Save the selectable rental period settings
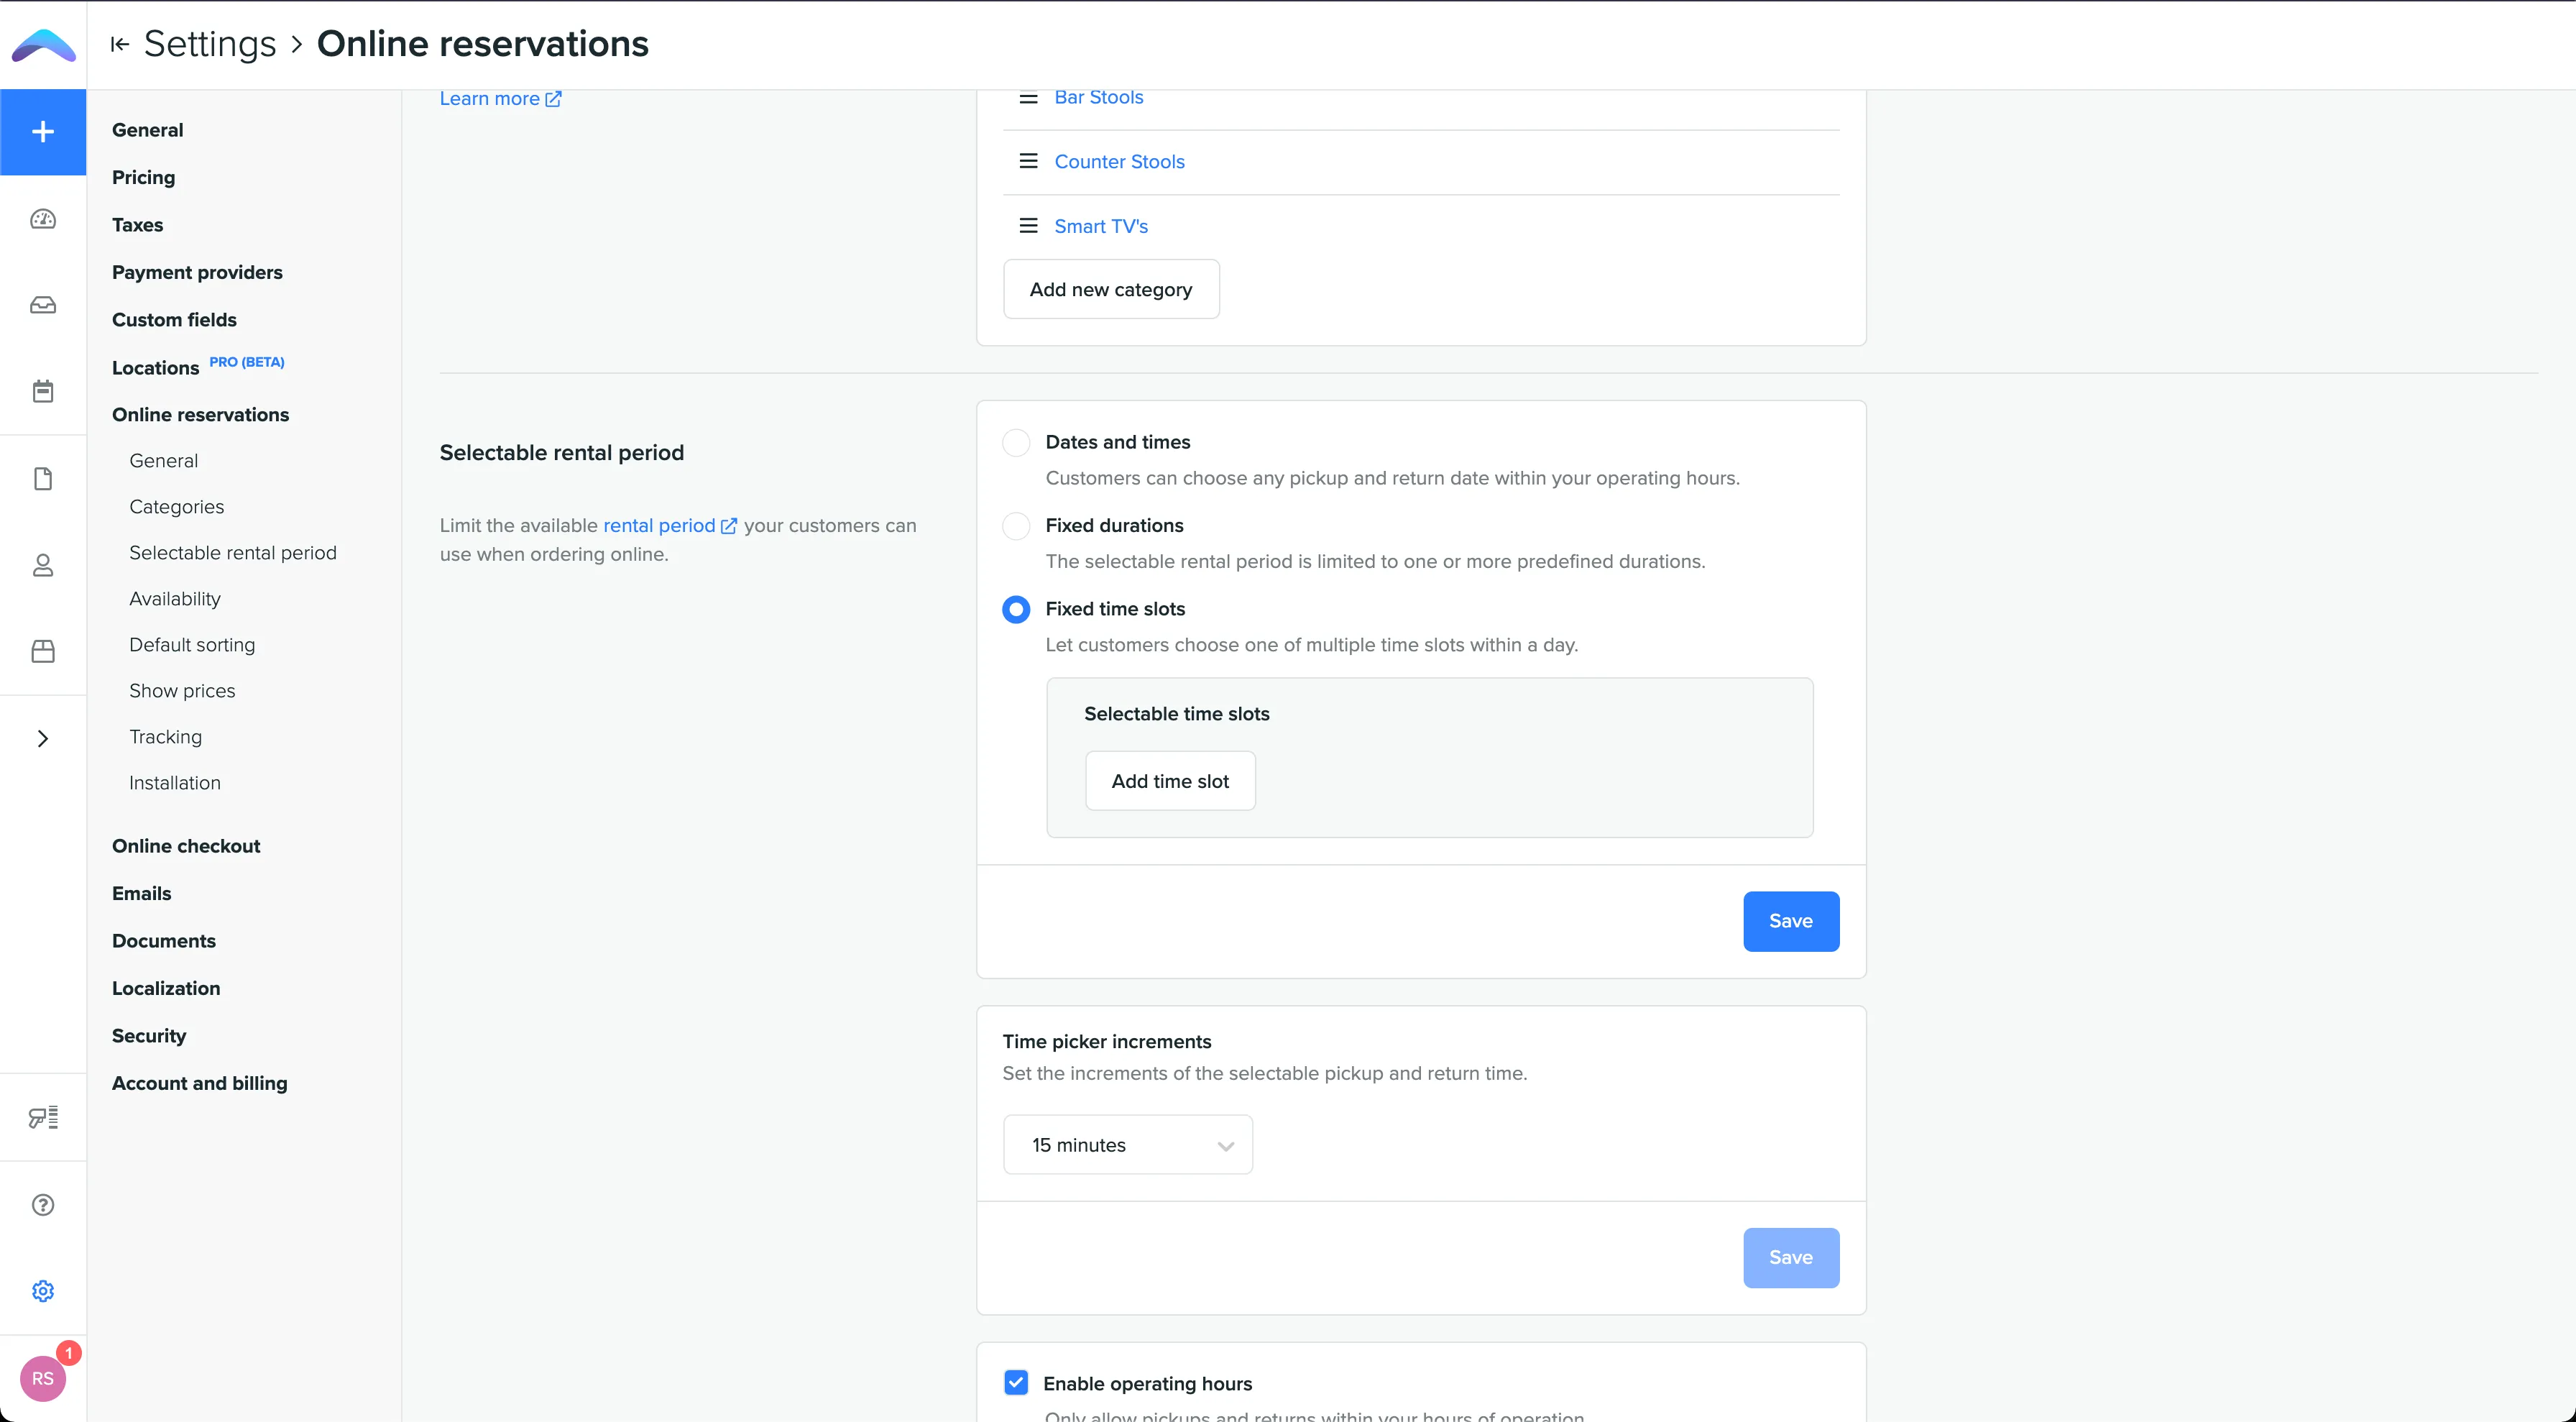2576x1422 pixels. pos(1790,921)
